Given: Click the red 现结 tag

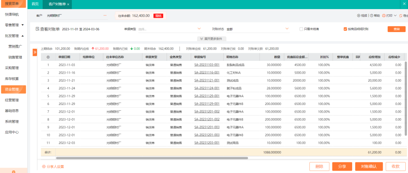Looking at the screenshot, I should click(x=158, y=15).
